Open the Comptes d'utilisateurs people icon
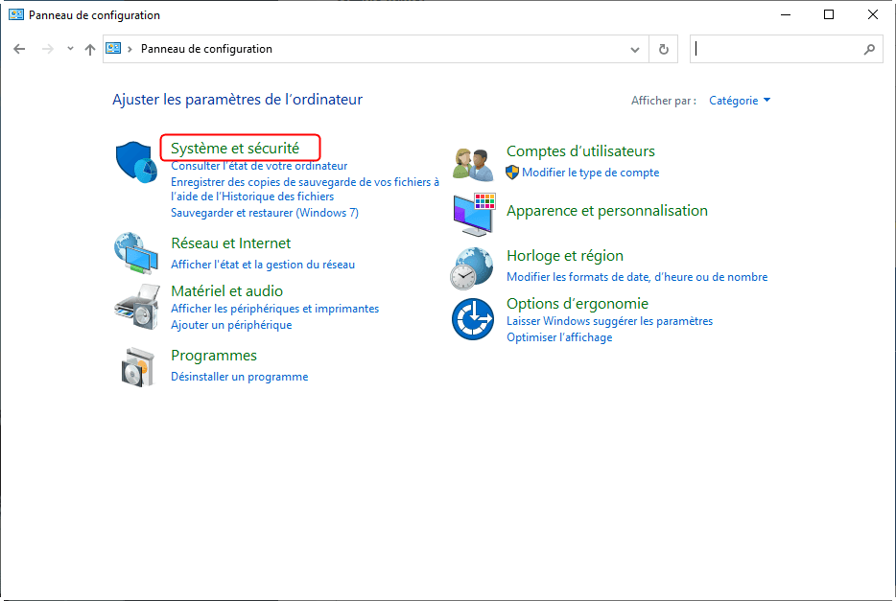The width and height of the screenshot is (896, 601). (473, 164)
